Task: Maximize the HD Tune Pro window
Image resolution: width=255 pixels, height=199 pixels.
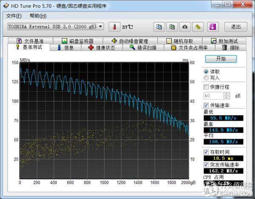Action: pyautogui.click(x=227, y=4)
